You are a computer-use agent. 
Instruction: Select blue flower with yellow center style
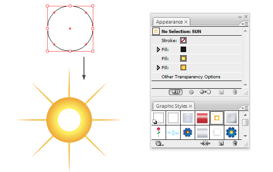[231, 132]
